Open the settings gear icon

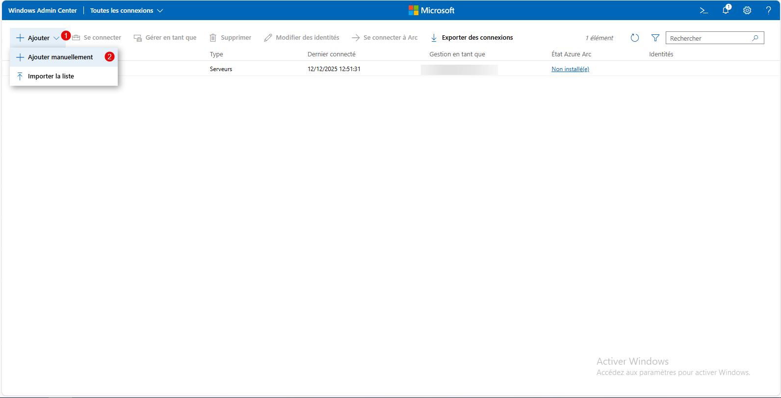747,10
